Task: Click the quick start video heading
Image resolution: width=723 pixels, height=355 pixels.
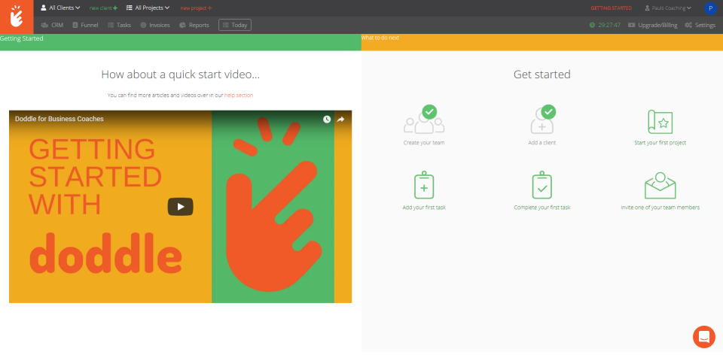Action: [180, 74]
